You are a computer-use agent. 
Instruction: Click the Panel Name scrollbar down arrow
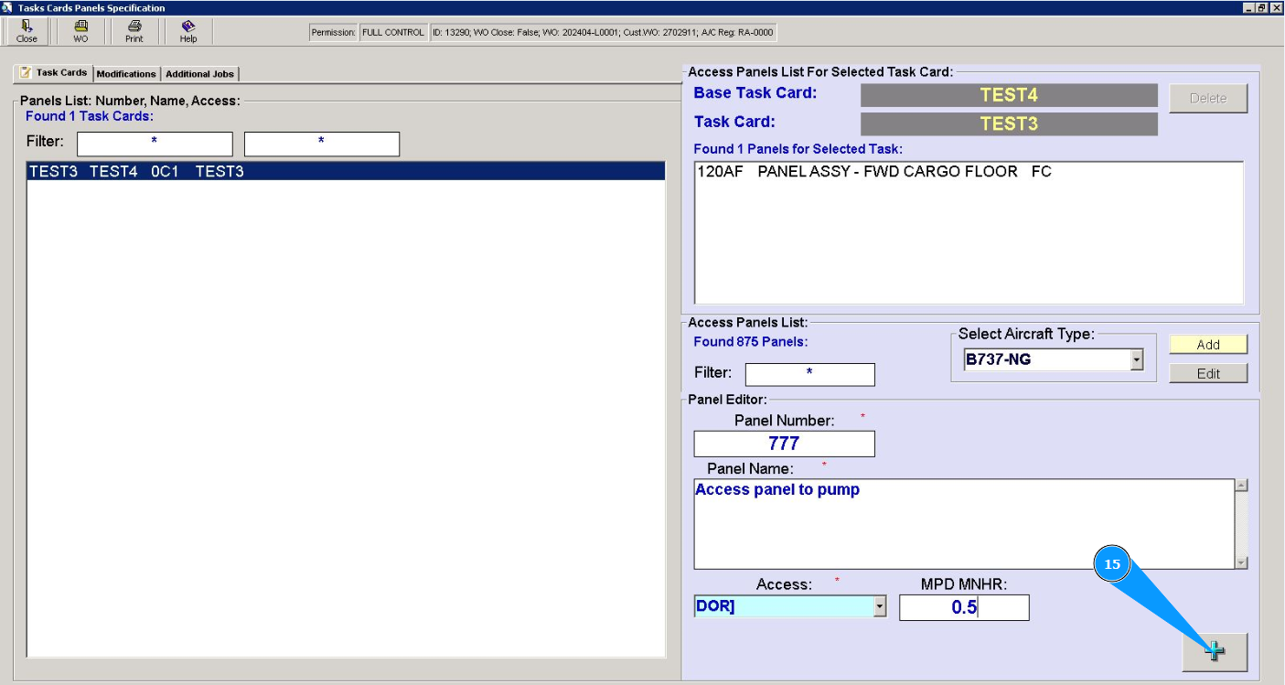point(1241,562)
